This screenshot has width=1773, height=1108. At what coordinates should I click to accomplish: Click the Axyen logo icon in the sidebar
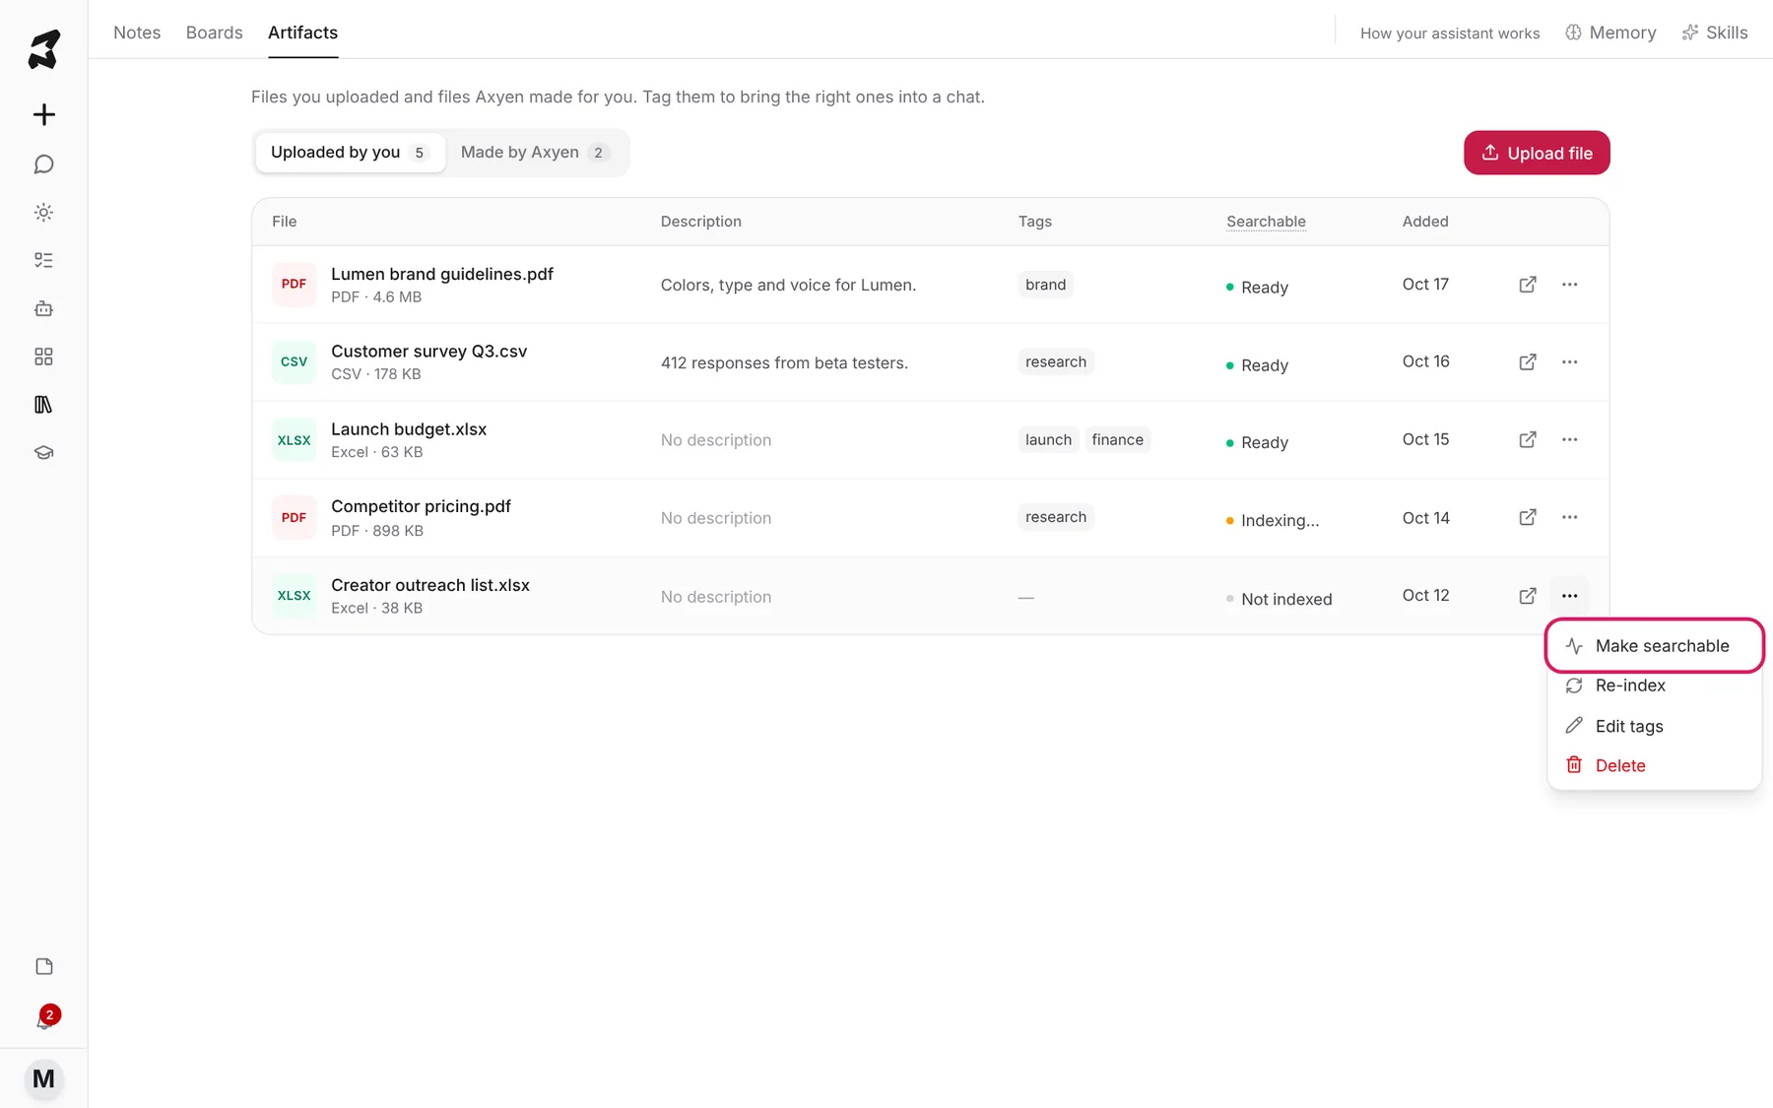(x=43, y=49)
